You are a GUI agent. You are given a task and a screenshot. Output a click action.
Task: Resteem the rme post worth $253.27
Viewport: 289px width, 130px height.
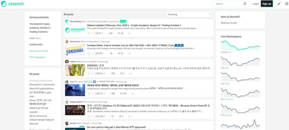[x=133, y=94]
